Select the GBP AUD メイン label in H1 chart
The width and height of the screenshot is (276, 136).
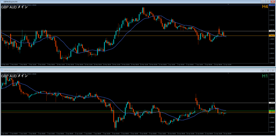coord(15,76)
